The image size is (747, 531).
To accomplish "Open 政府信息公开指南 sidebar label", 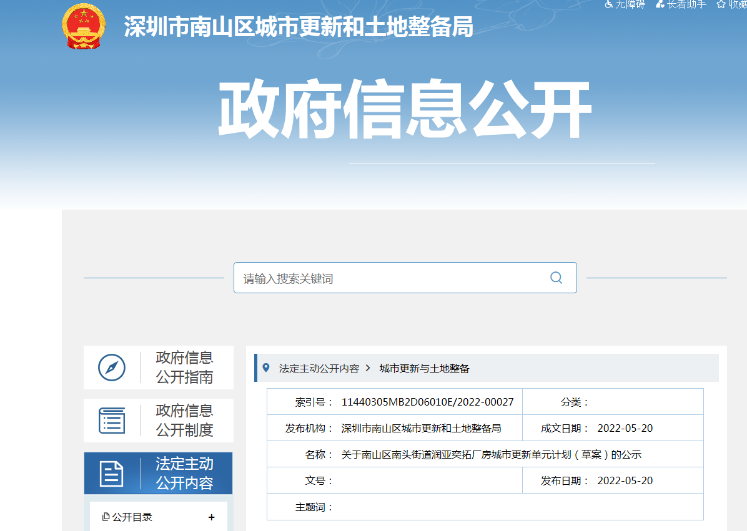I will [184, 368].
